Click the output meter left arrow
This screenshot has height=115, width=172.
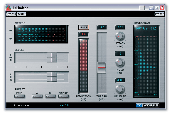coord(11,39)
